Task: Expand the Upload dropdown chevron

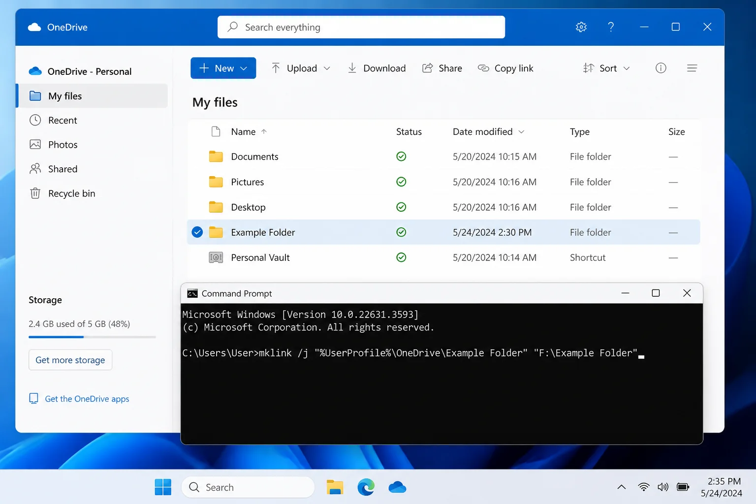Action: pos(327,68)
